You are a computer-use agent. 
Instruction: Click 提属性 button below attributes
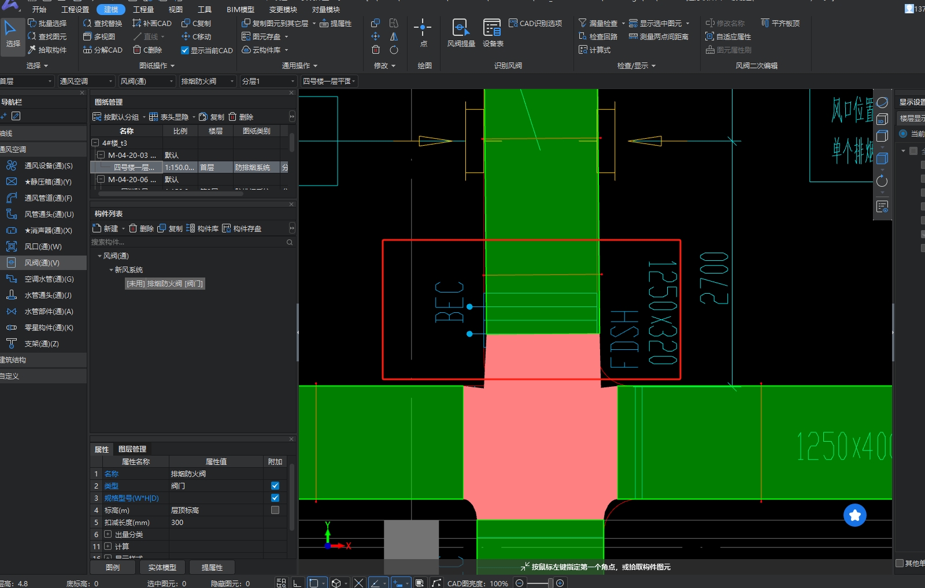tap(212, 567)
